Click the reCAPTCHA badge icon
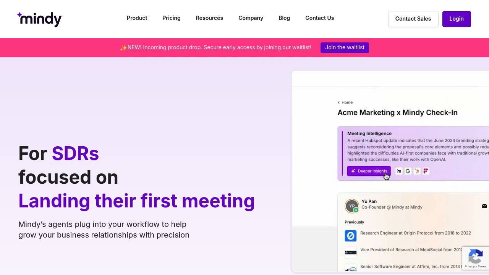This screenshot has height=275, width=489. tap(475, 257)
